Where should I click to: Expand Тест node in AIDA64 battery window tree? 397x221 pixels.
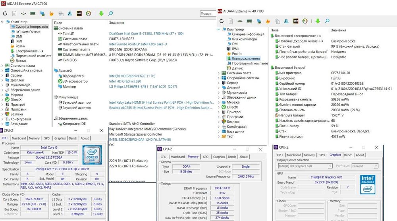pos(219,136)
